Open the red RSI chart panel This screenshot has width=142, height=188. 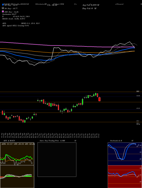pyautogui.click(x=125, y=177)
